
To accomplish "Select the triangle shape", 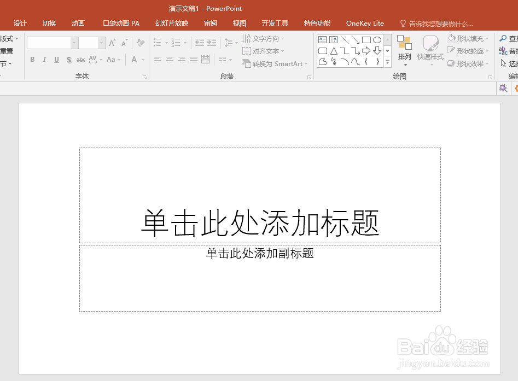I will [334, 51].
